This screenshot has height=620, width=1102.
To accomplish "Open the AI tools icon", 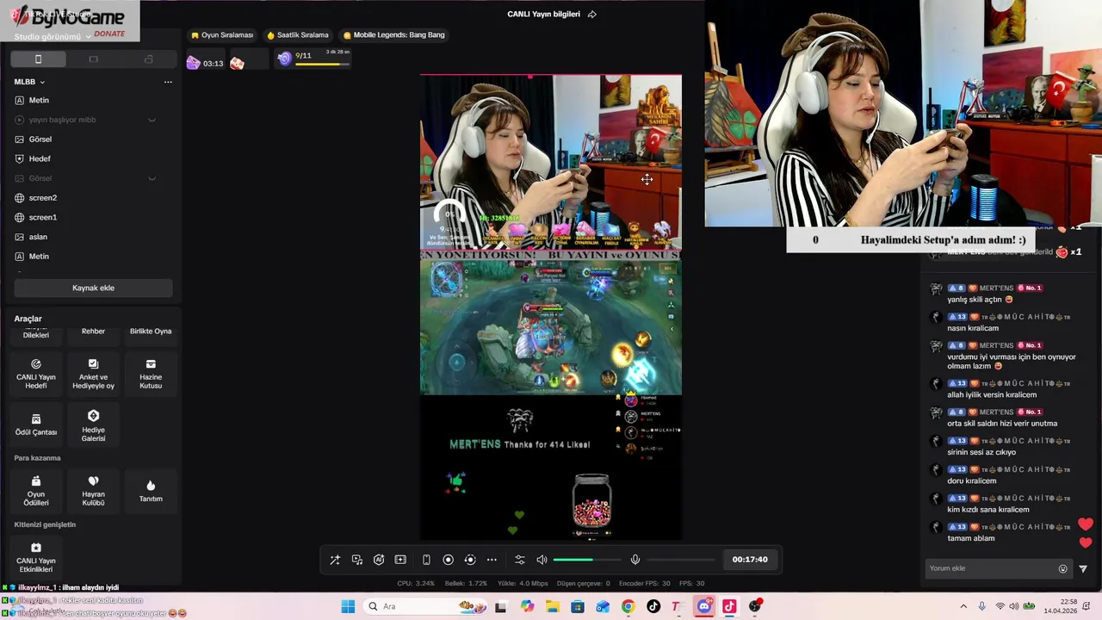I will [379, 560].
